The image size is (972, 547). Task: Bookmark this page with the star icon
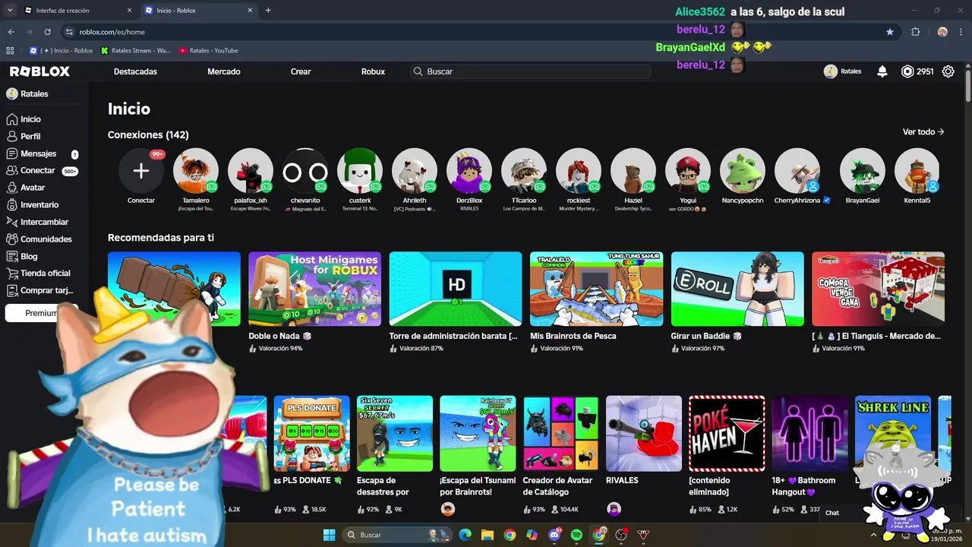(x=890, y=32)
